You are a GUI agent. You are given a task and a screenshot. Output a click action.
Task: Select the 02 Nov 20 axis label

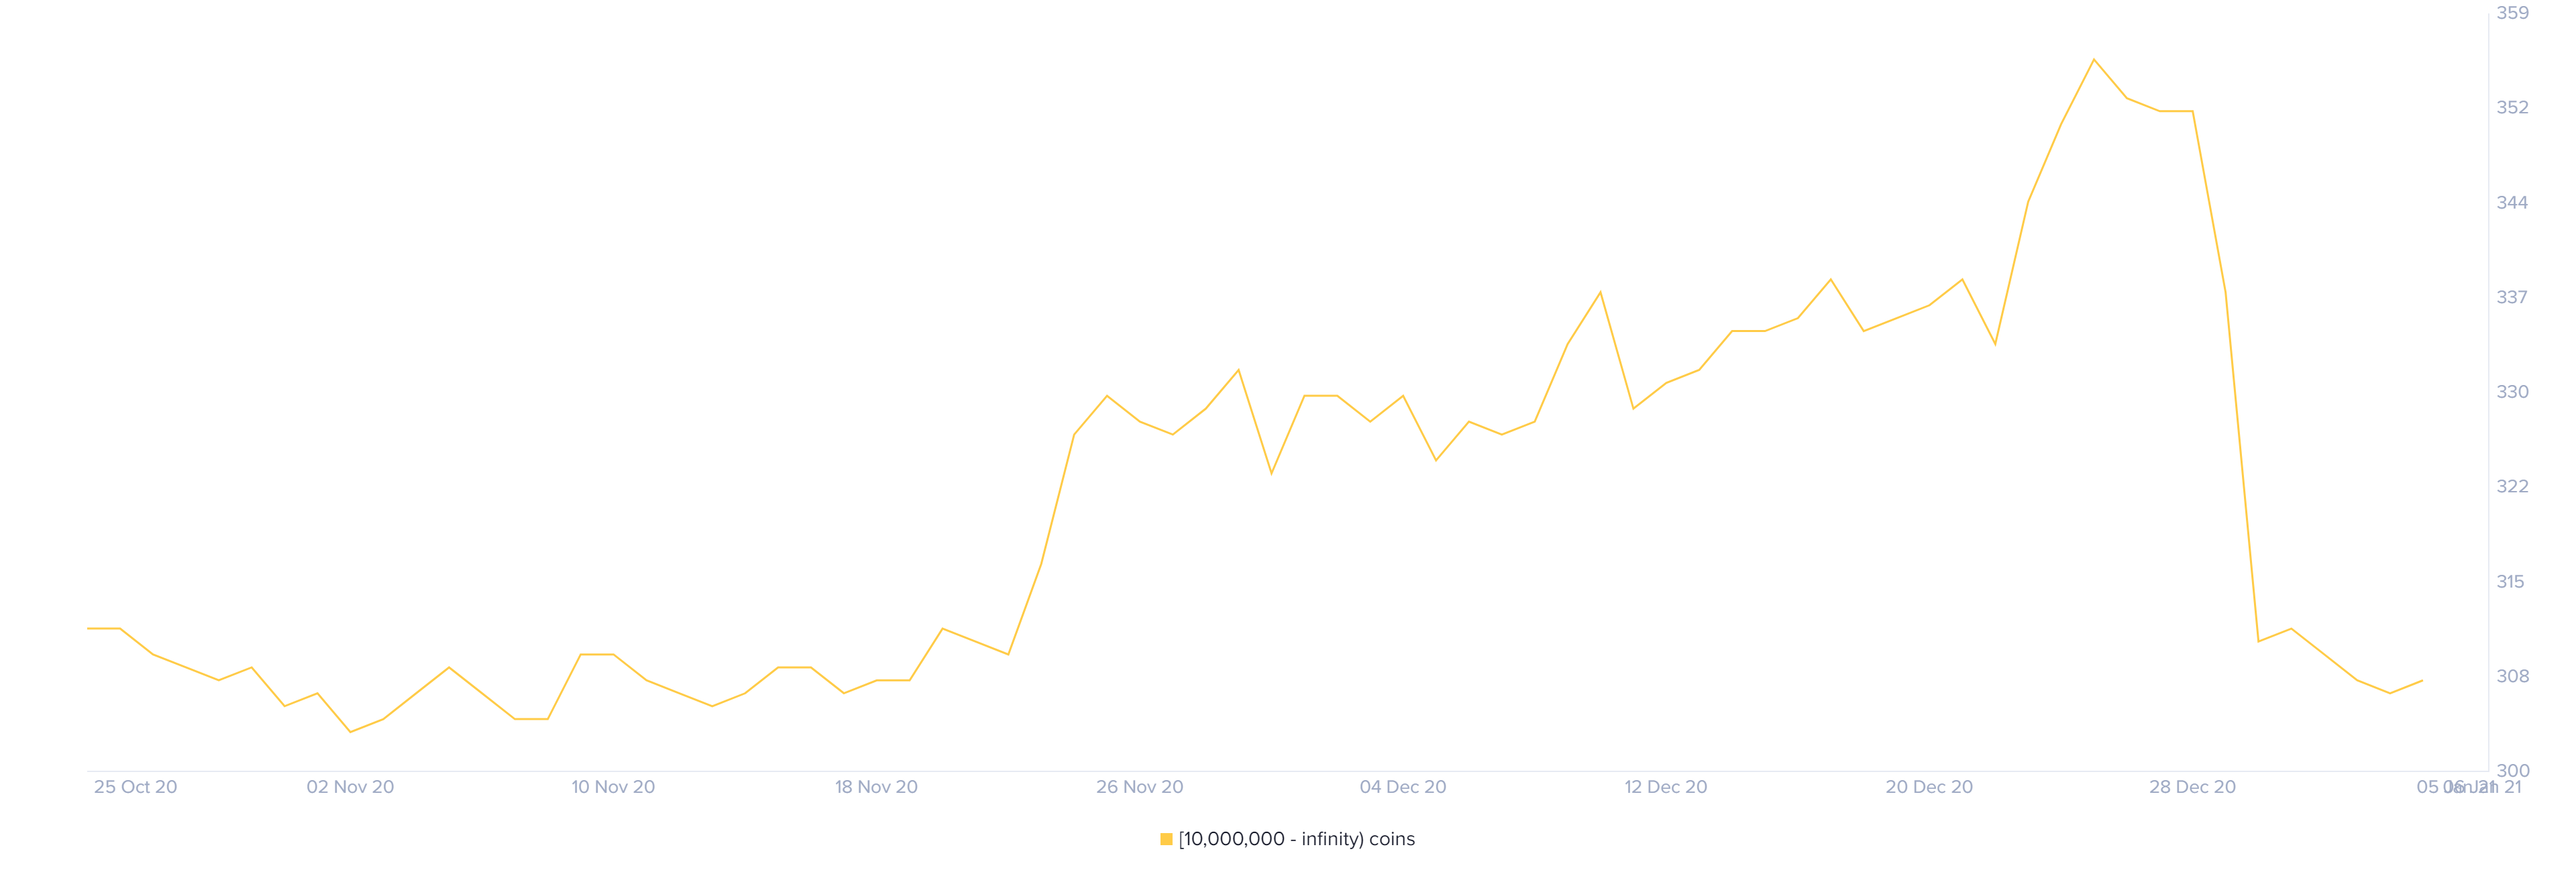click(350, 787)
